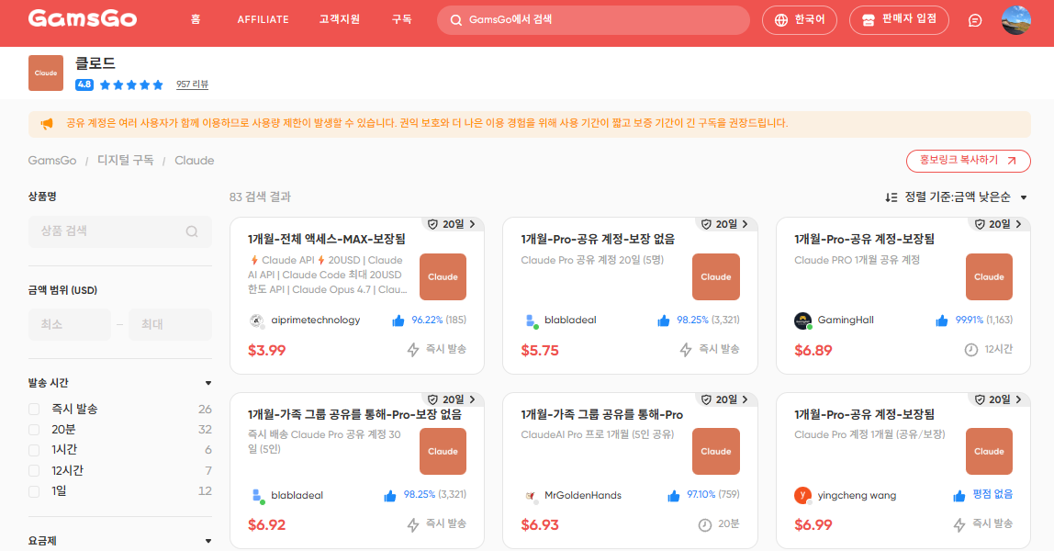Go to 홈 in the header
Screen dimensions: 1054x551
(196, 19)
